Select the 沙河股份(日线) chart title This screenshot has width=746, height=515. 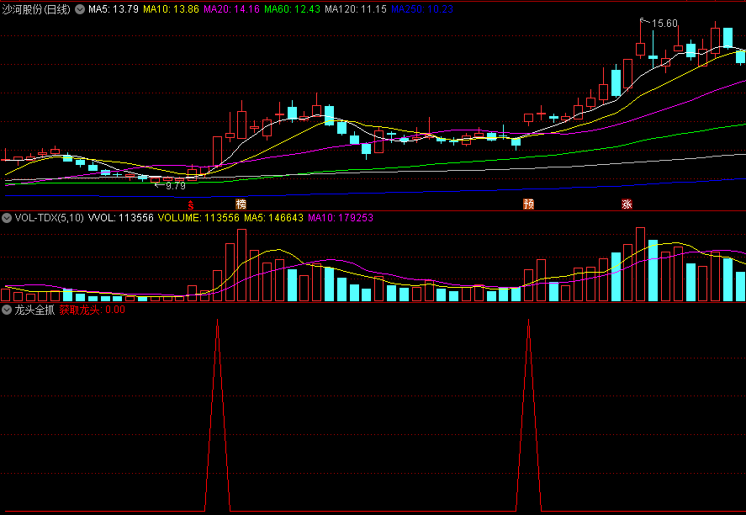pos(36,9)
